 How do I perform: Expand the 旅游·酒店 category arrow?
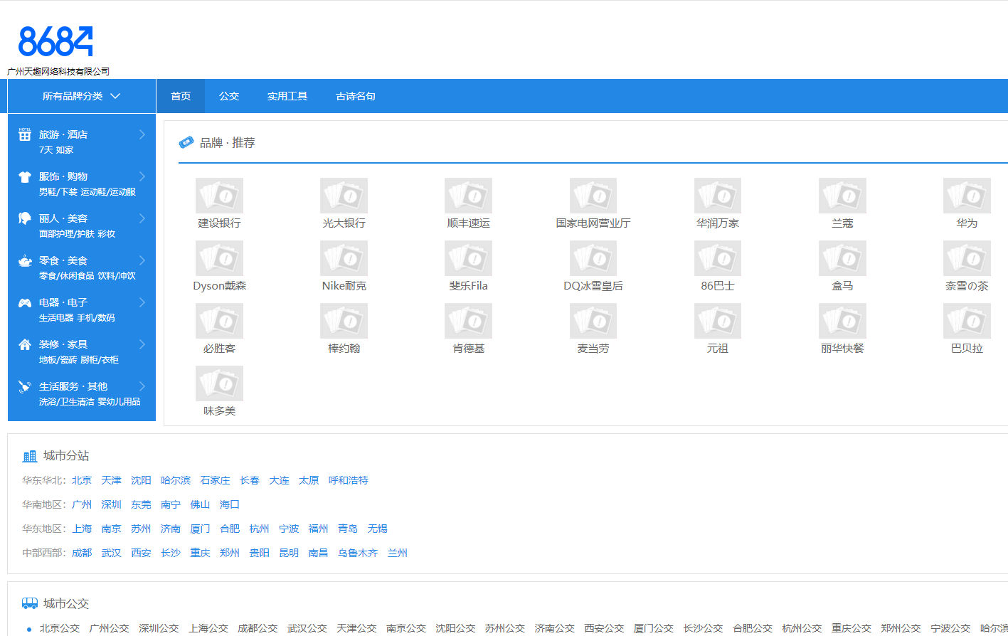tap(142, 134)
